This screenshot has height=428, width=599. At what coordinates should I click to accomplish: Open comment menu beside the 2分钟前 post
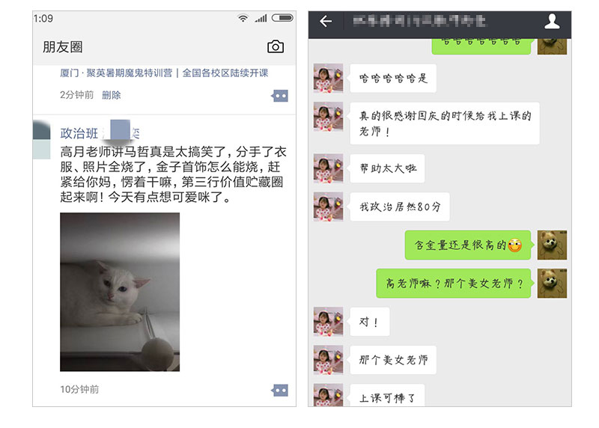pyautogui.click(x=279, y=96)
